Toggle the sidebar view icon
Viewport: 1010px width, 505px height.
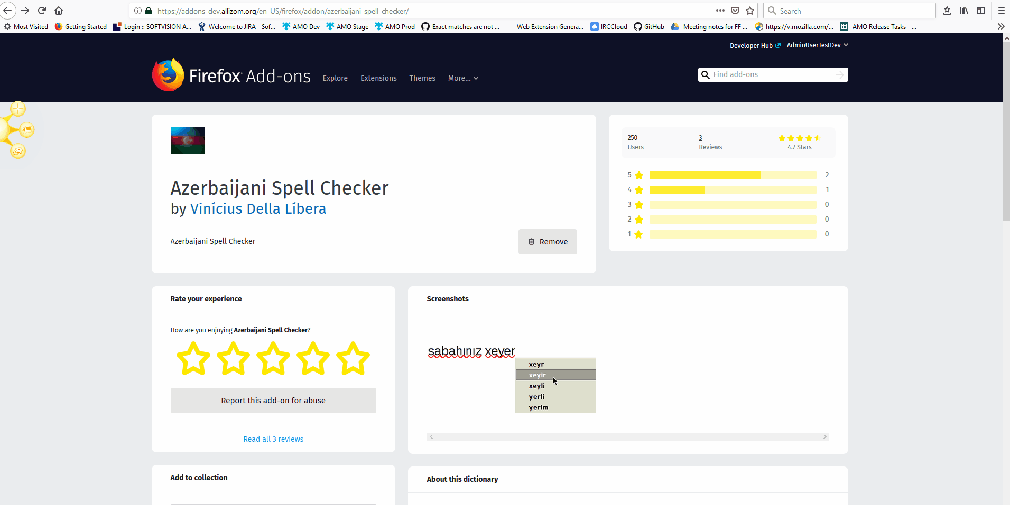(981, 11)
